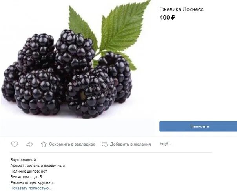Expand the small chevron beside Ещё
This screenshot has width=237, height=191.
pos(170,144)
